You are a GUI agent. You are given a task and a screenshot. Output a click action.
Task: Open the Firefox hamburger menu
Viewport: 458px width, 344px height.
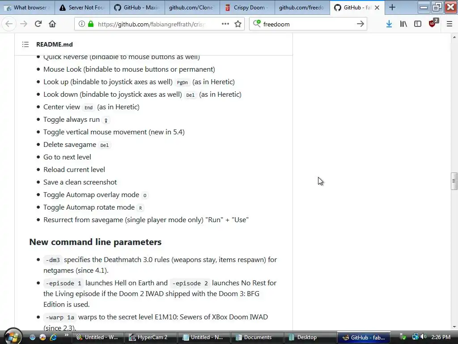click(x=449, y=24)
